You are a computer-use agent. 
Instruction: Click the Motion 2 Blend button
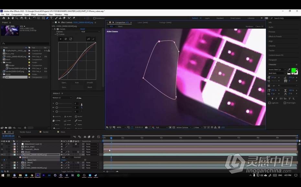click(x=68, y=116)
